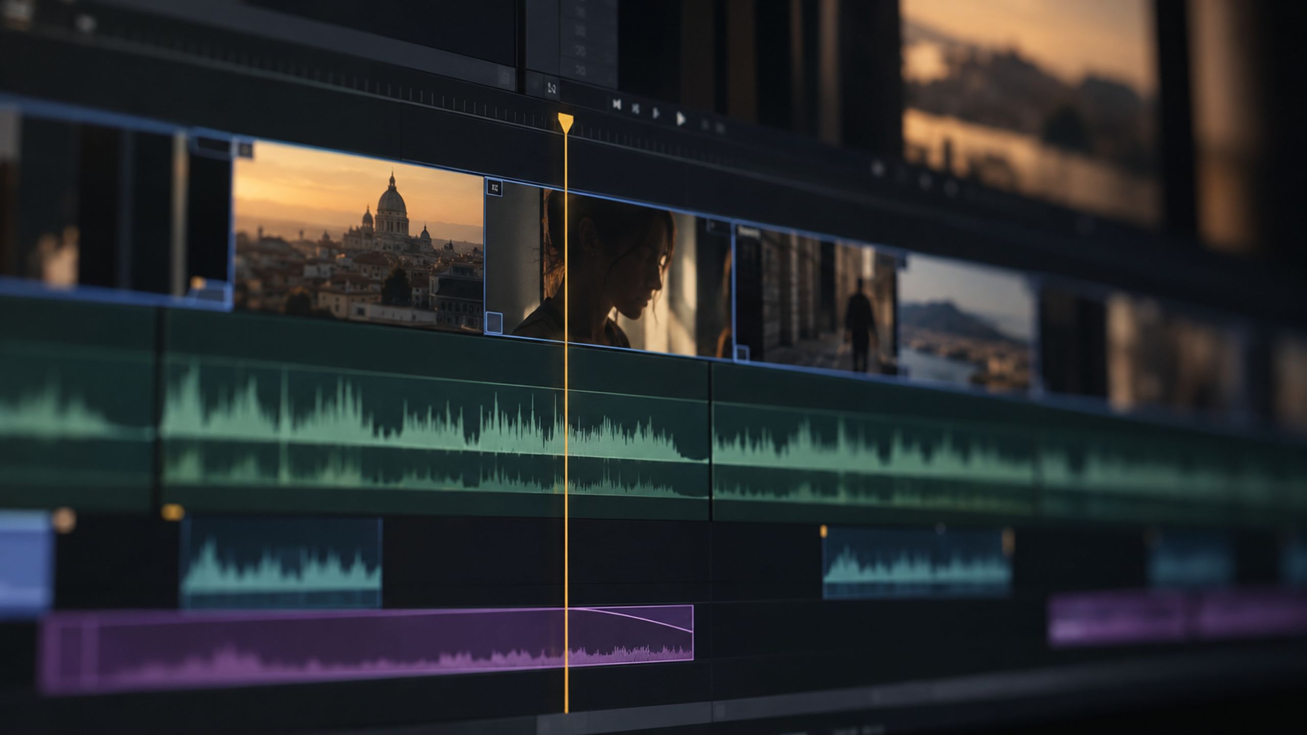The image size is (1307, 735).
Task: Click the link icon above the timeline ruler
Action: [x=551, y=88]
